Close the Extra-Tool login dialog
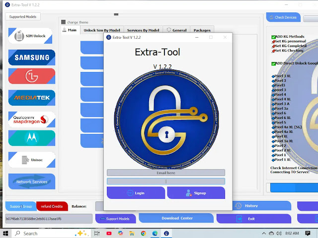The height and width of the screenshot is (238, 318). coord(225,37)
